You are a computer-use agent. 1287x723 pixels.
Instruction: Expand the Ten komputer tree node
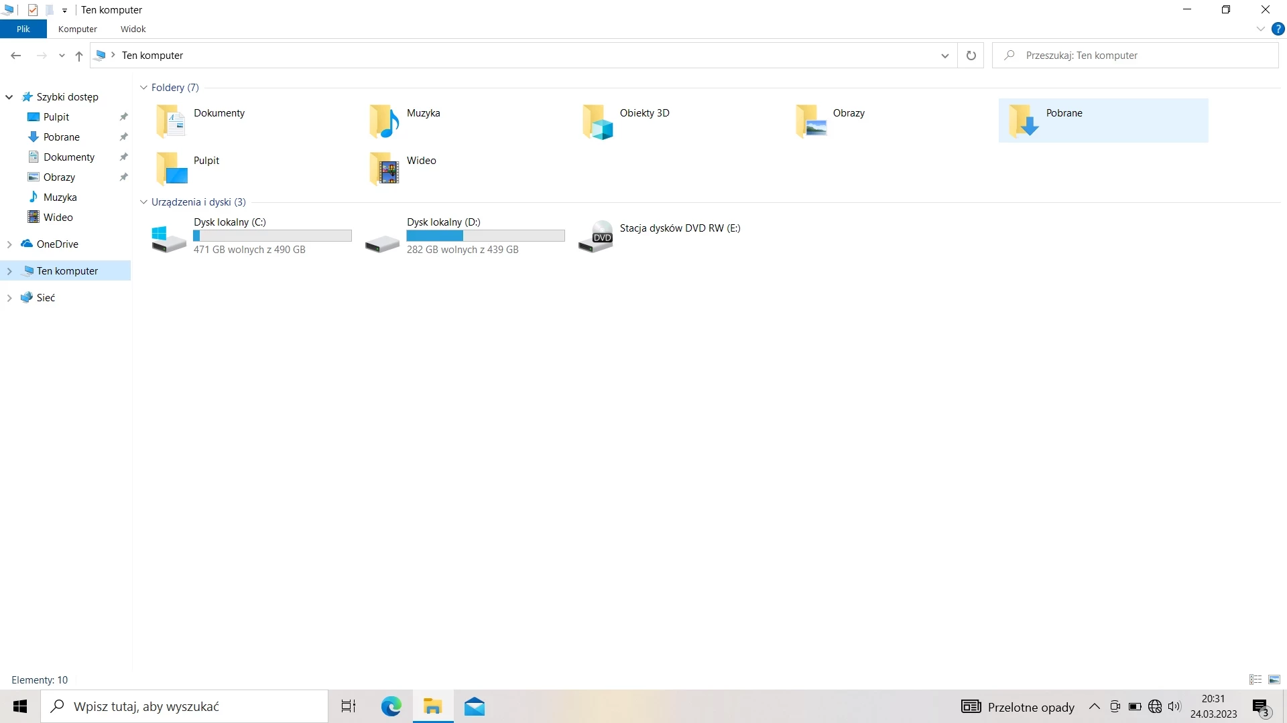click(9, 271)
